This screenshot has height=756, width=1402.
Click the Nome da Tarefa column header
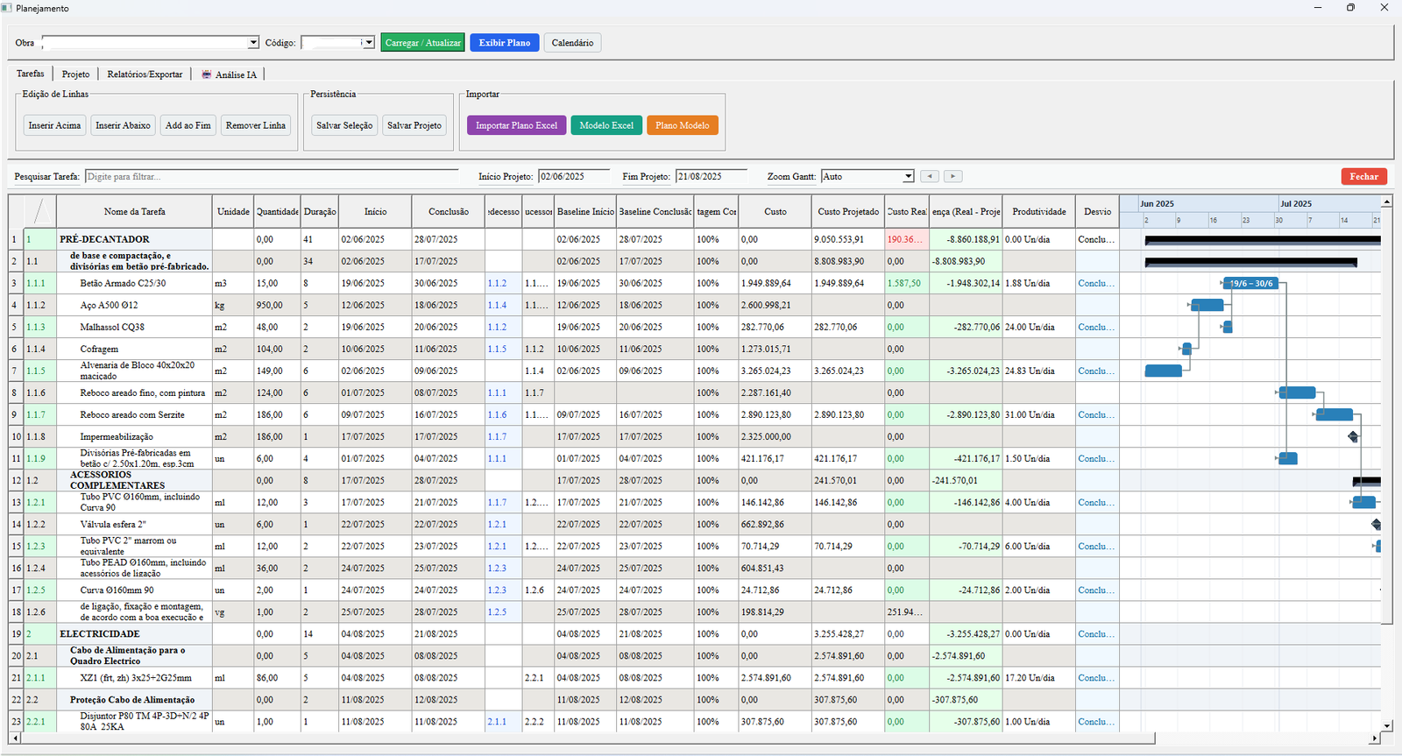[134, 211]
